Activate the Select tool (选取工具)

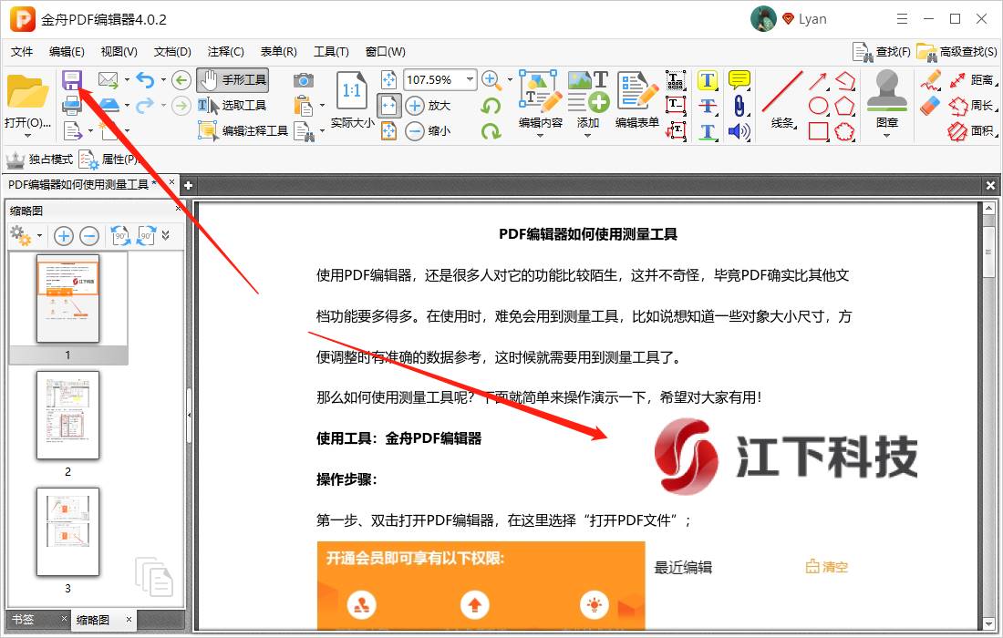(x=233, y=105)
